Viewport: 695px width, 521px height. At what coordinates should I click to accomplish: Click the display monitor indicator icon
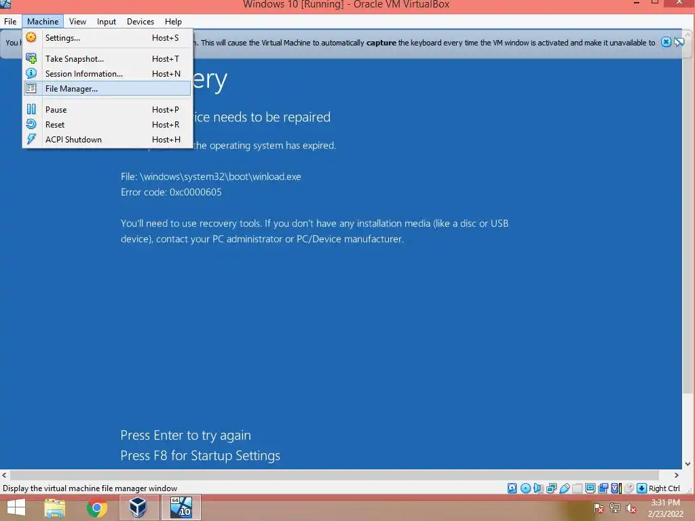[x=590, y=488]
